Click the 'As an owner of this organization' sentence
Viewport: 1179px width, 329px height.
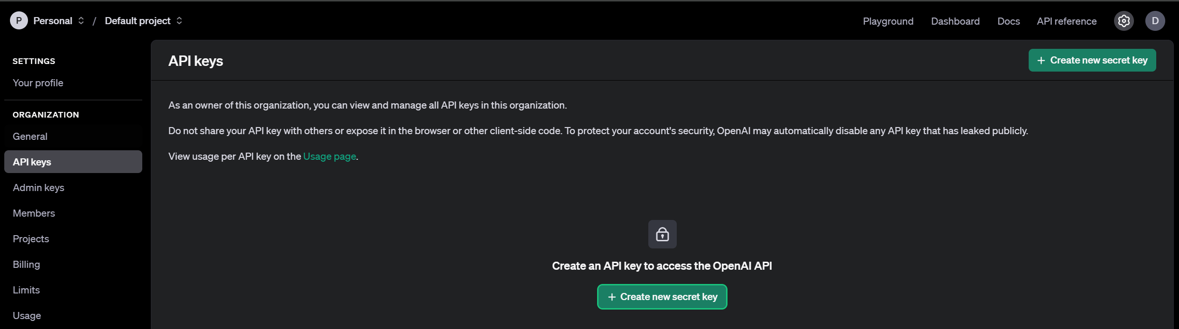[x=368, y=105]
